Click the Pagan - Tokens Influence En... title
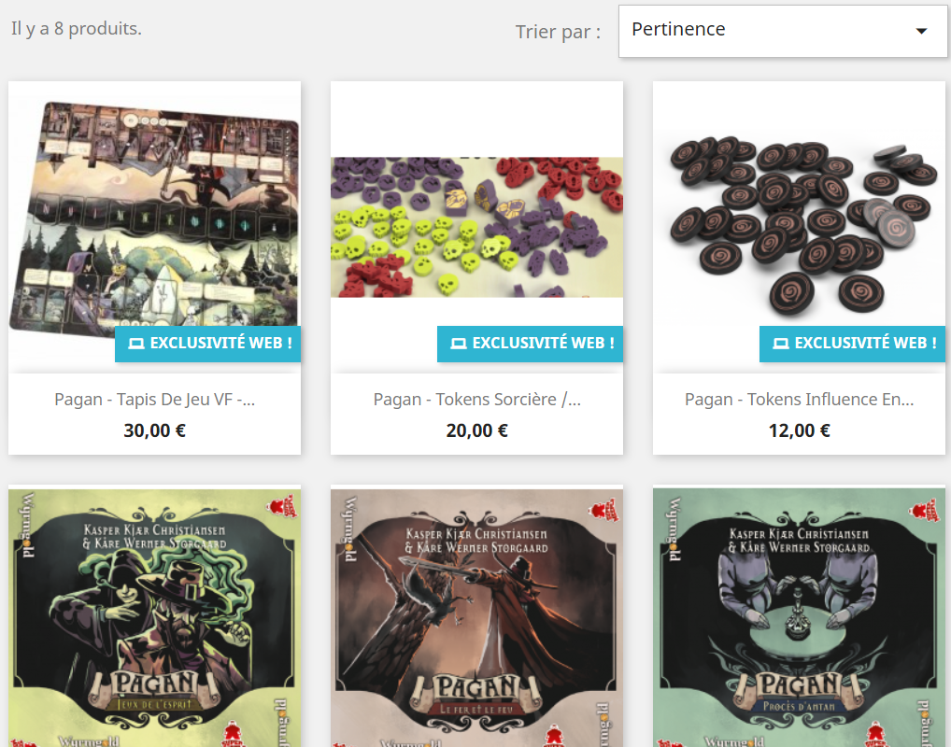The height and width of the screenshot is (747, 951). 799,399
